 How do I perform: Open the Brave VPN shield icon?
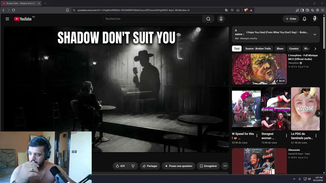click(x=318, y=10)
